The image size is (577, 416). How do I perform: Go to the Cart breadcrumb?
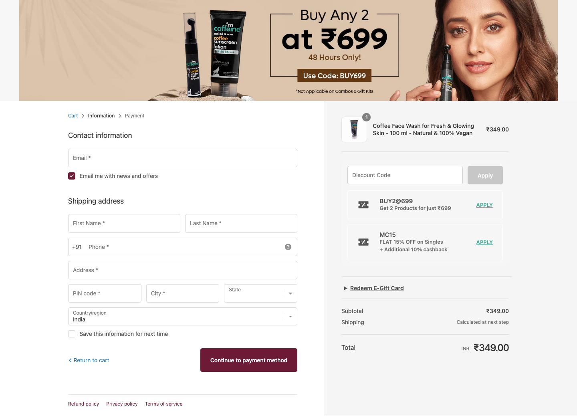click(73, 116)
